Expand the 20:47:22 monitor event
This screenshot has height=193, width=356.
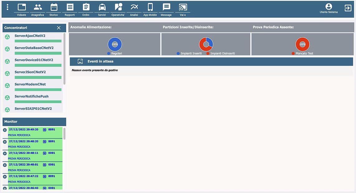coord(5,177)
